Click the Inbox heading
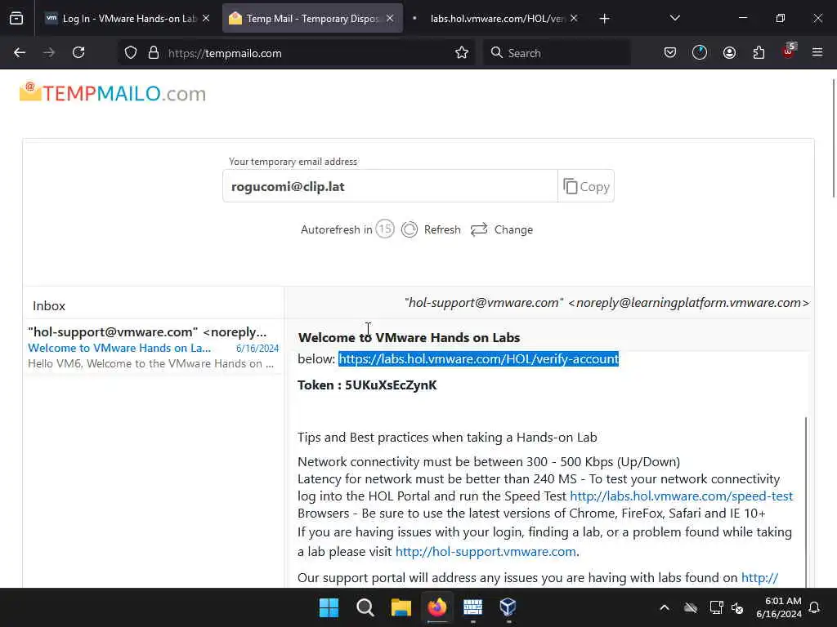This screenshot has height=627, width=837. tap(48, 305)
